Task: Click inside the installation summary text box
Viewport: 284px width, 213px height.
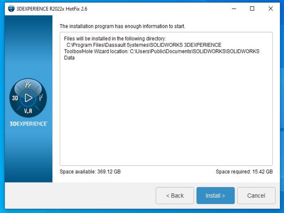Action: pos(166,114)
